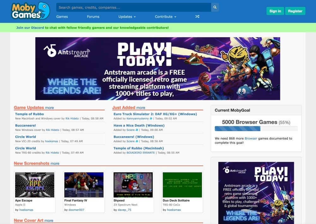
Task: Click Sciere's badge on Have a Nice Death
Action: tap(137, 130)
